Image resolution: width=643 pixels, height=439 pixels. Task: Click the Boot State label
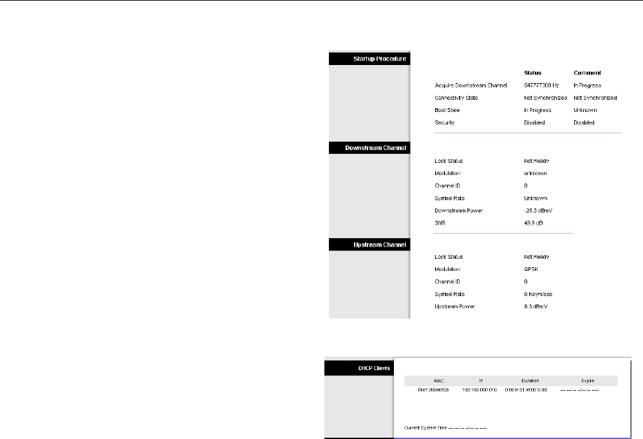(447, 110)
